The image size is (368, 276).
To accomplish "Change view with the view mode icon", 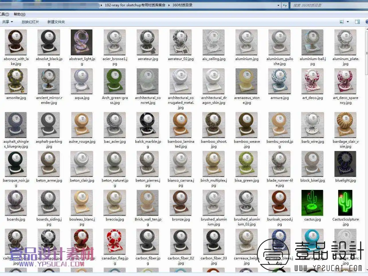I will 342,22.
